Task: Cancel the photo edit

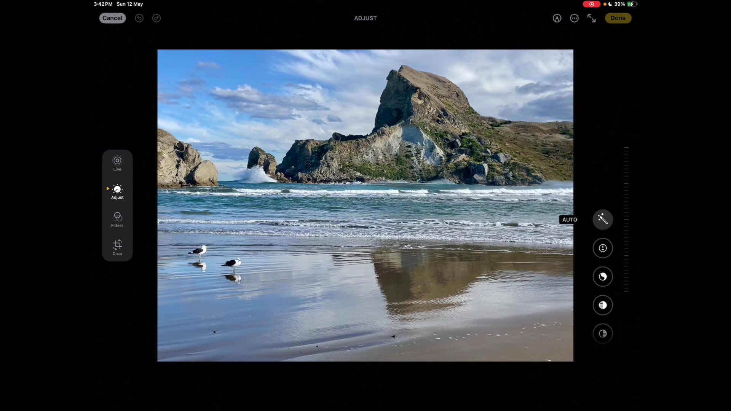Action: (112, 18)
